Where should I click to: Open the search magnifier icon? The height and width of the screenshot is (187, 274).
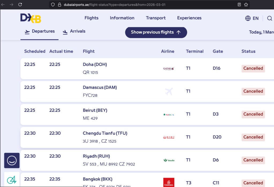pyautogui.click(x=269, y=18)
